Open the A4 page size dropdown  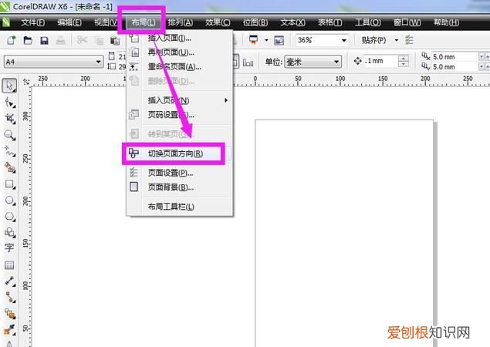(99, 62)
